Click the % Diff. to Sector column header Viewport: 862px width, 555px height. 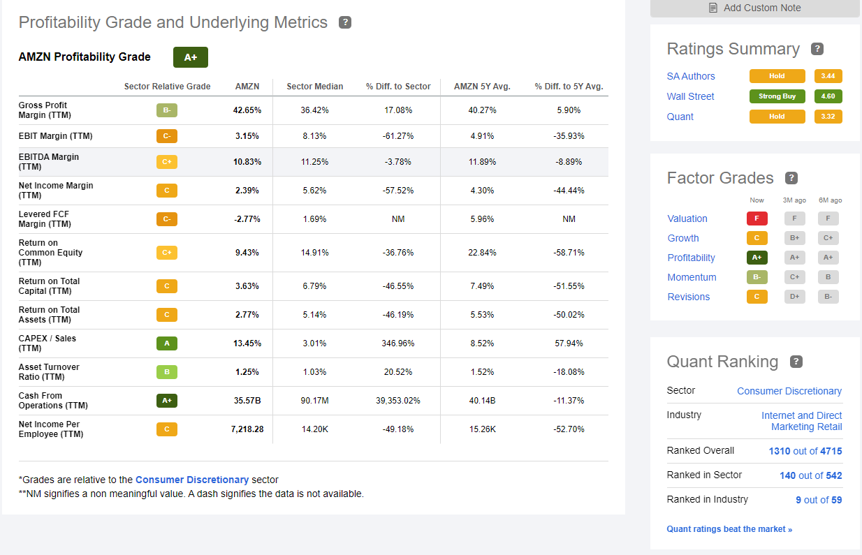click(x=398, y=87)
